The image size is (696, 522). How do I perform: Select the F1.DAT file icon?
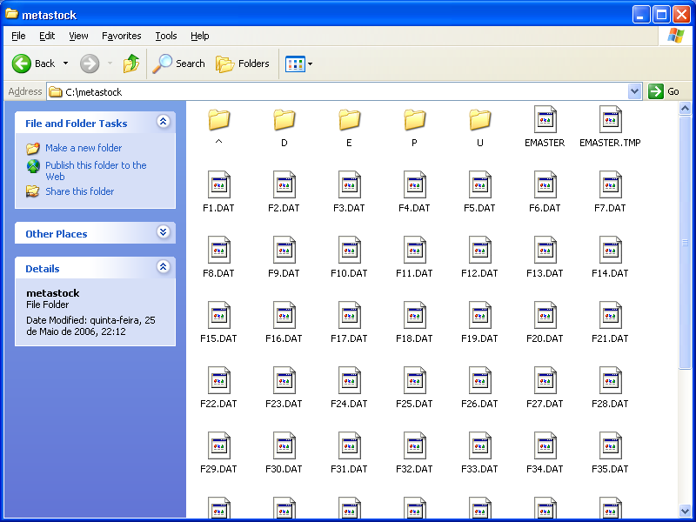[x=219, y=185]
